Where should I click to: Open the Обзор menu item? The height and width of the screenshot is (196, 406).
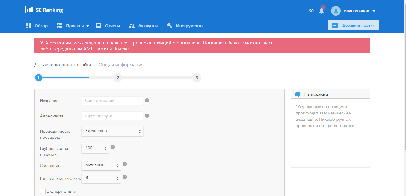37,26
